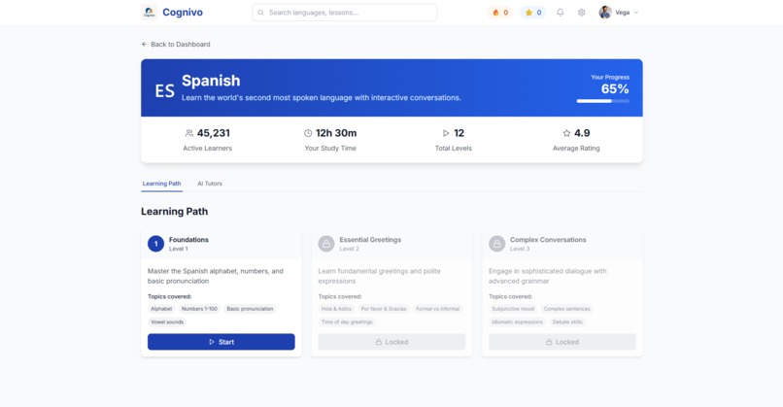
Task: Click the Essential Greetings lock badge
Action: 326,244
